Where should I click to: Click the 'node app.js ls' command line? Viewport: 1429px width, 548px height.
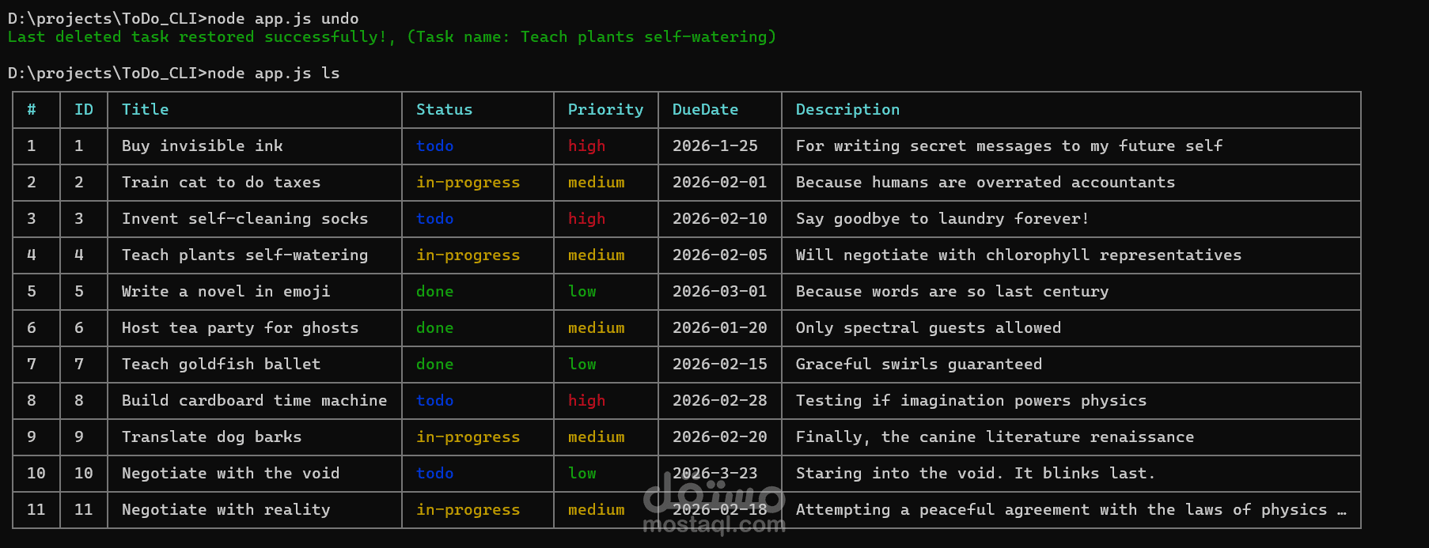click(273, 74)
